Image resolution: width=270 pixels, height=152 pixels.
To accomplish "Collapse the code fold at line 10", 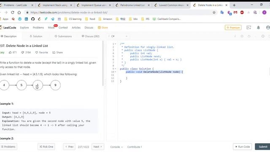I will [115, 72].
